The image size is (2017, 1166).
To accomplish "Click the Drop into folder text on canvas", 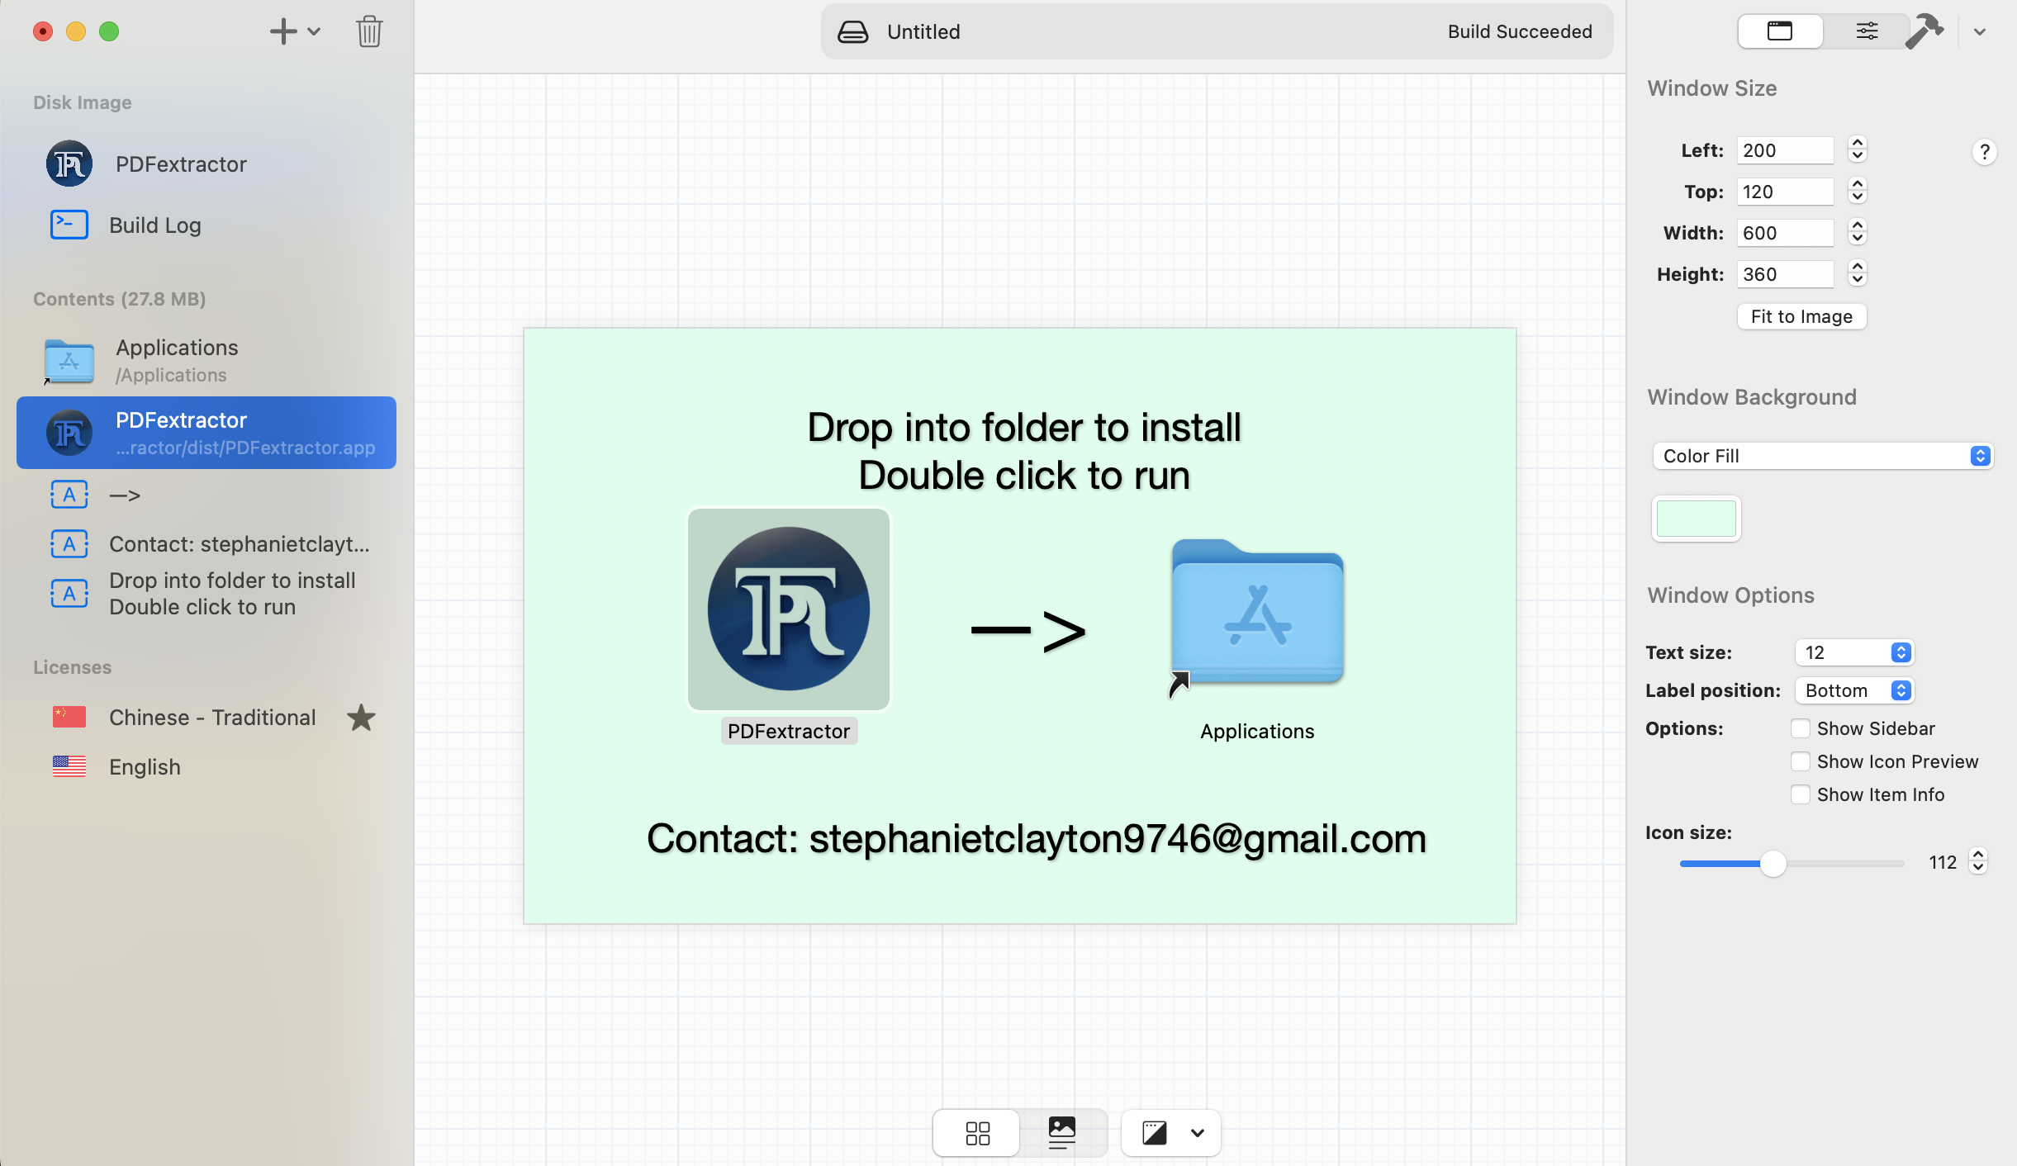I will (1024, 451).
